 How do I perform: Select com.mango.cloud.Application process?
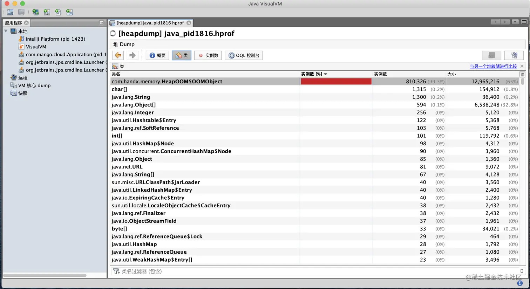(66, 54)
